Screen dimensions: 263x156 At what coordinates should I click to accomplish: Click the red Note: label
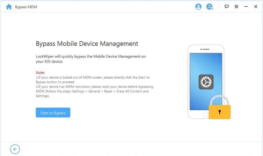(41, 73)
